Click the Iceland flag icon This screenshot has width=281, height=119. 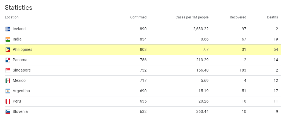click(x=8, y=29)
